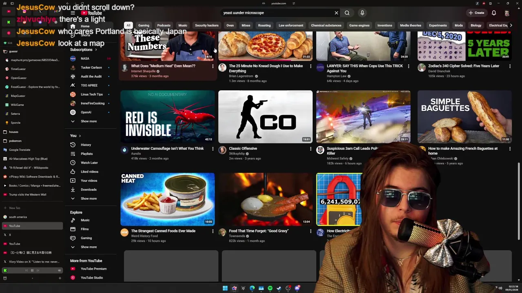
Task: Click the Internet Shaquille channel name
Action: (x=143, y=71)
